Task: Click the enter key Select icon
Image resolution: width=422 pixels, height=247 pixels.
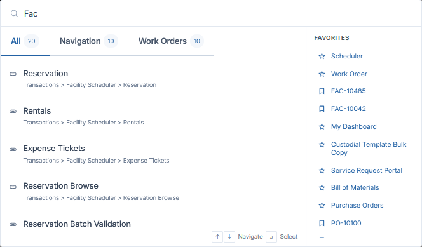Action: [271, 237]
